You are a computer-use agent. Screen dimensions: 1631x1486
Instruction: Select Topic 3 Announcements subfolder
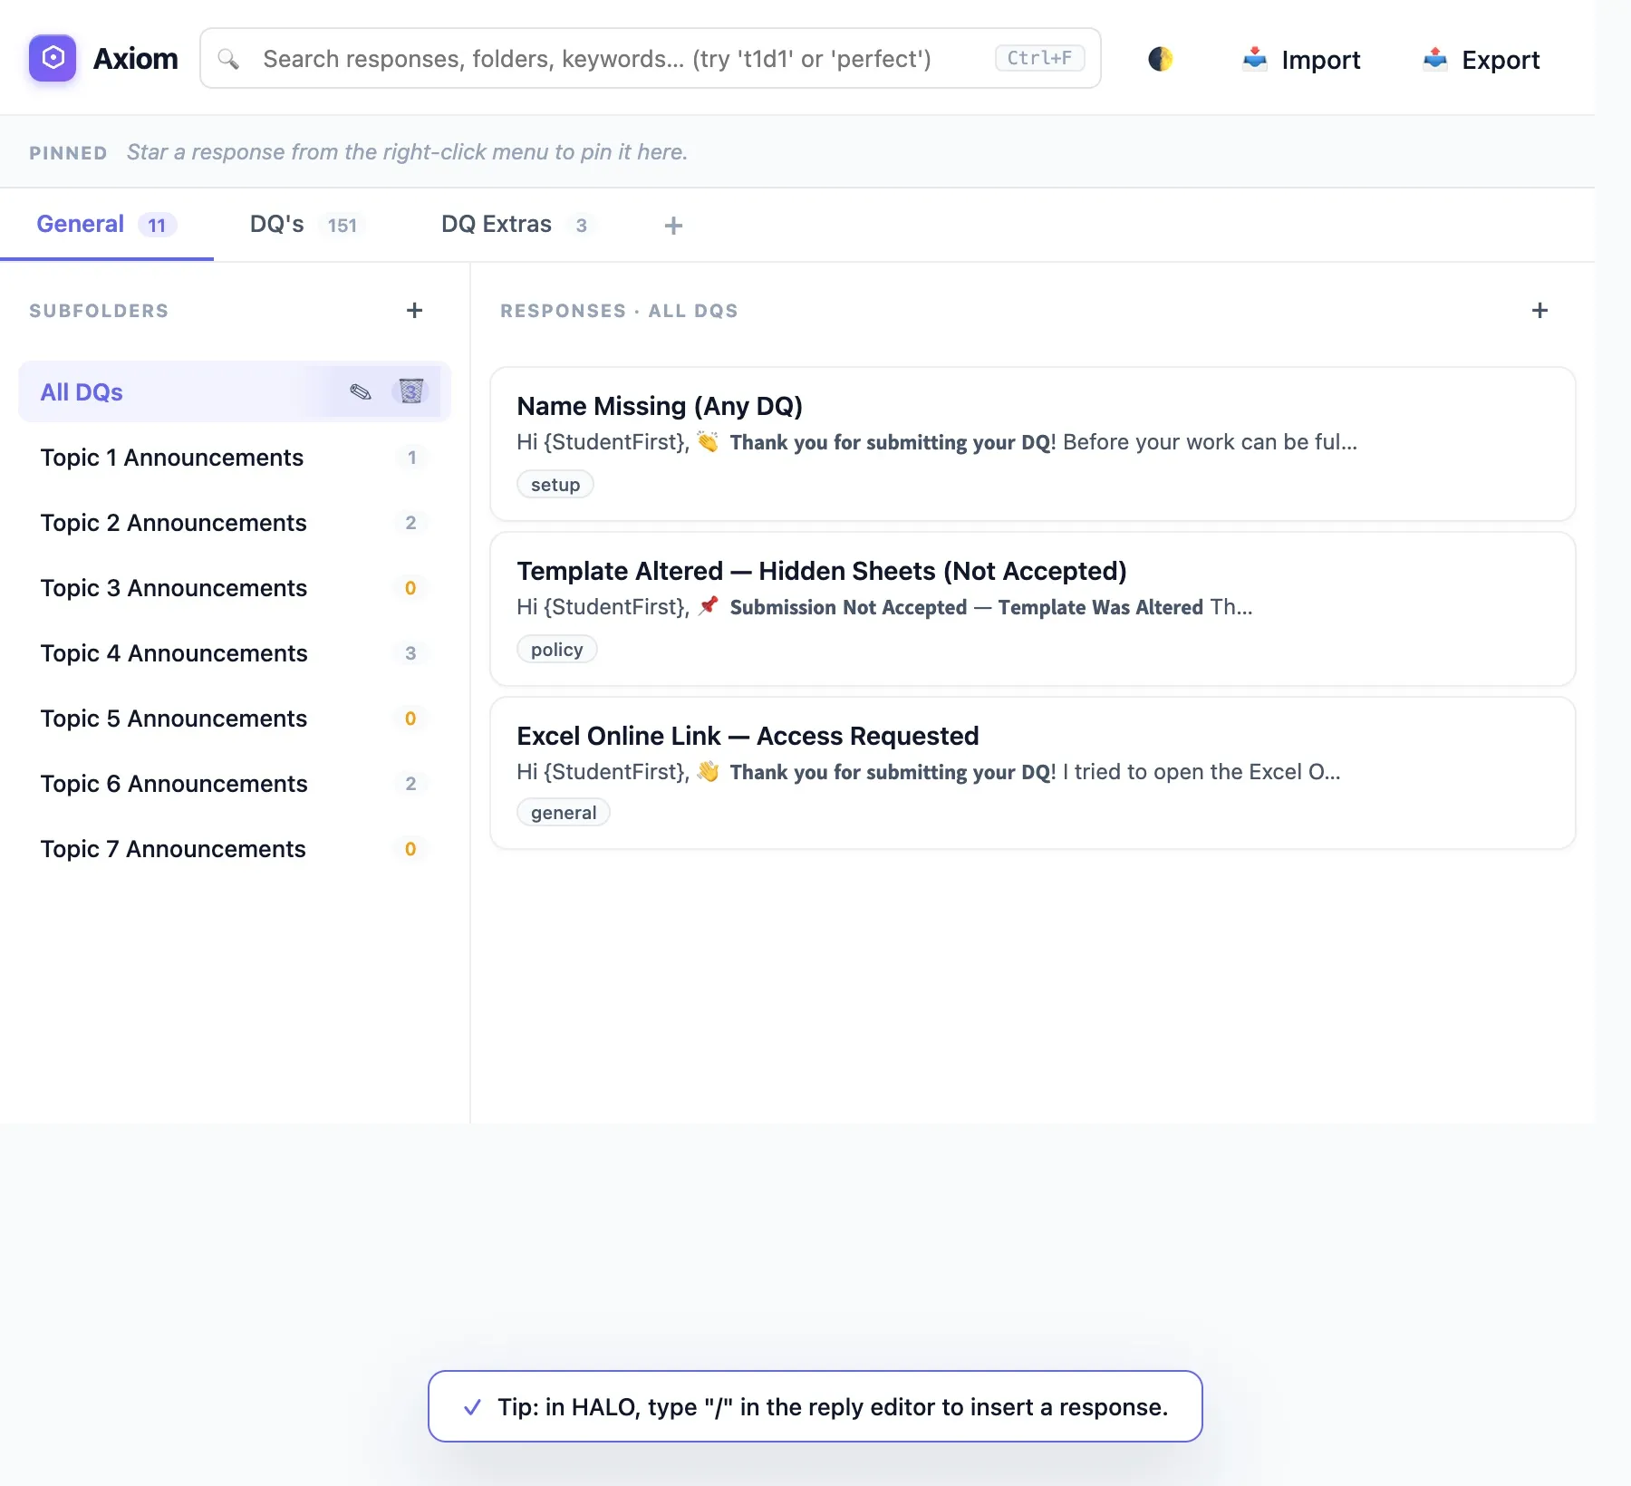tap(235, 587)
